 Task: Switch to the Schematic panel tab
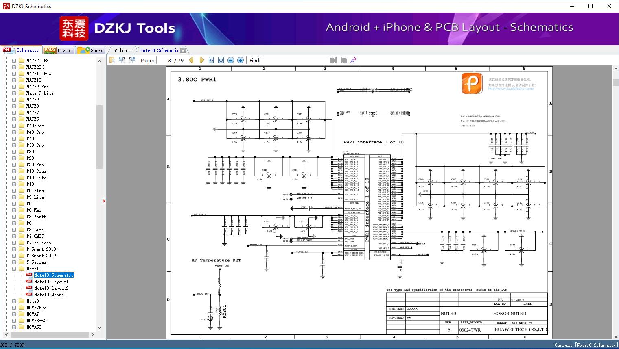pos(21,50)
